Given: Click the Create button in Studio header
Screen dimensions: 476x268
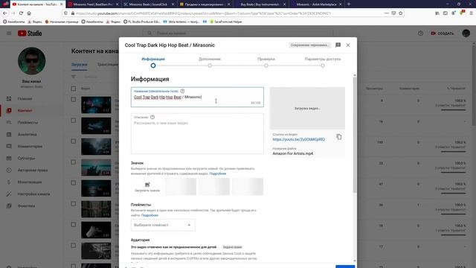Looking at the screenshot, I should (443, 33).
